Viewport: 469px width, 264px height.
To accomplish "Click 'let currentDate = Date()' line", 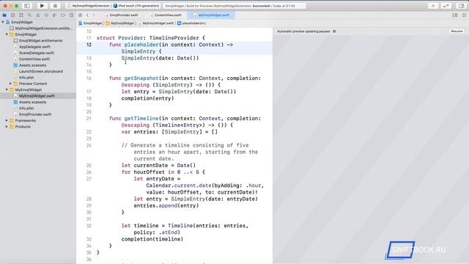I will pyautogui.click(x=158, y=165).
